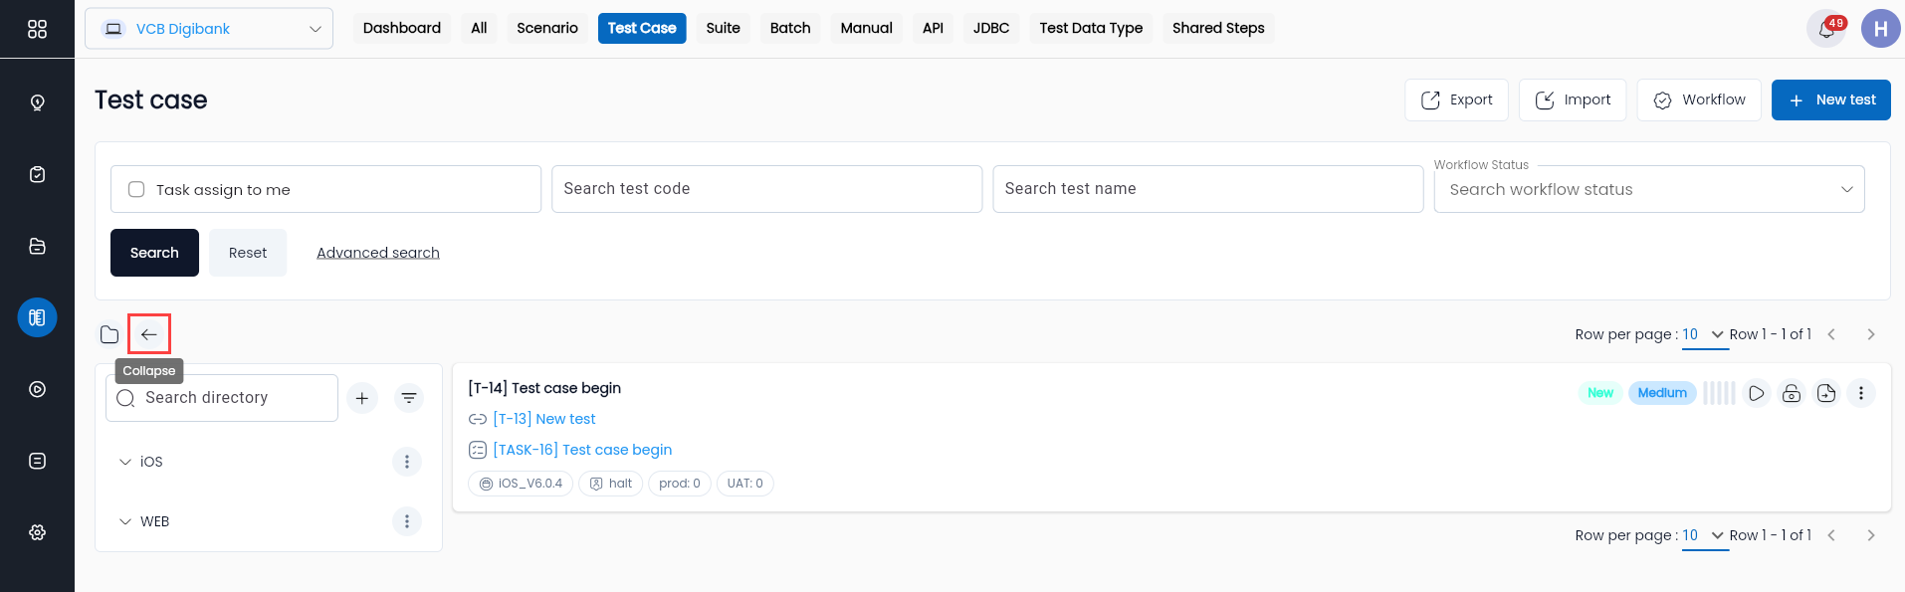This screenshot has width=1905, height=592.
Task: Enable Task assign to me checkbox
Action: click(136, 189)
